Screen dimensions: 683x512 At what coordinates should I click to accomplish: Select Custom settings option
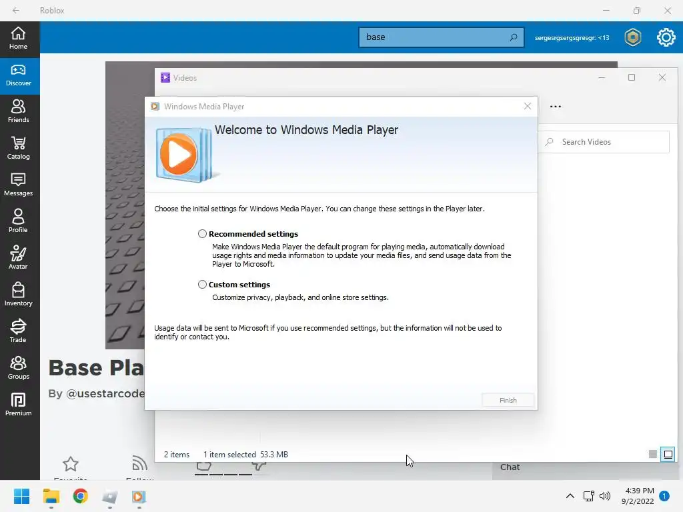tap(202, 284)
